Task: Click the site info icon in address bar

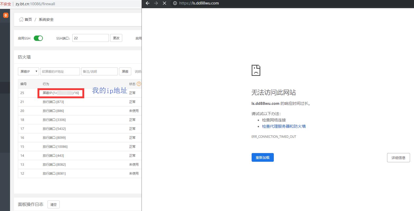Action: click(175, 3)
